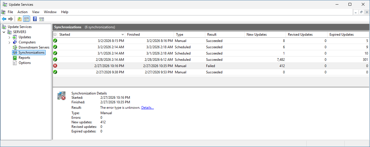Screen dimensions: 370x147
Task: Toggle the Show/Hide Action Pane icon
Action: click(x=42, y=19)
